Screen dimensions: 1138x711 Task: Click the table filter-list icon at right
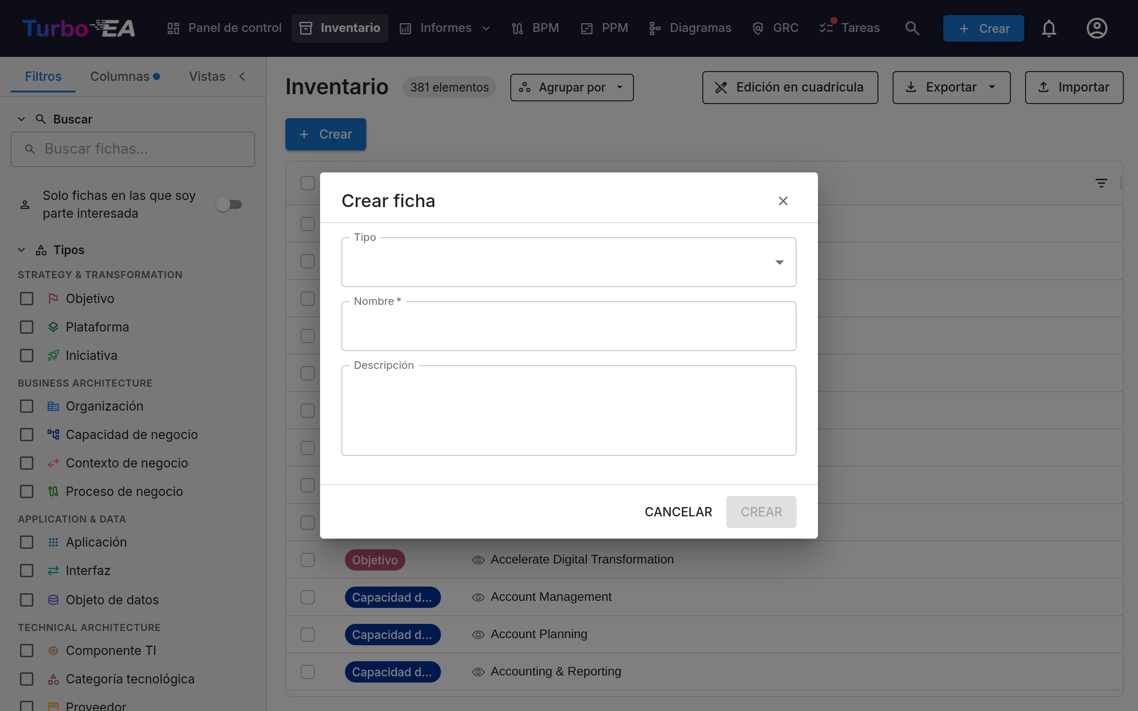tap(1101, 183)
